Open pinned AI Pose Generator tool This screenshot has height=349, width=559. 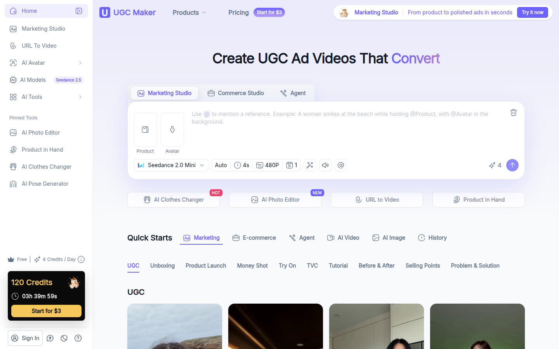click(46, 184)
